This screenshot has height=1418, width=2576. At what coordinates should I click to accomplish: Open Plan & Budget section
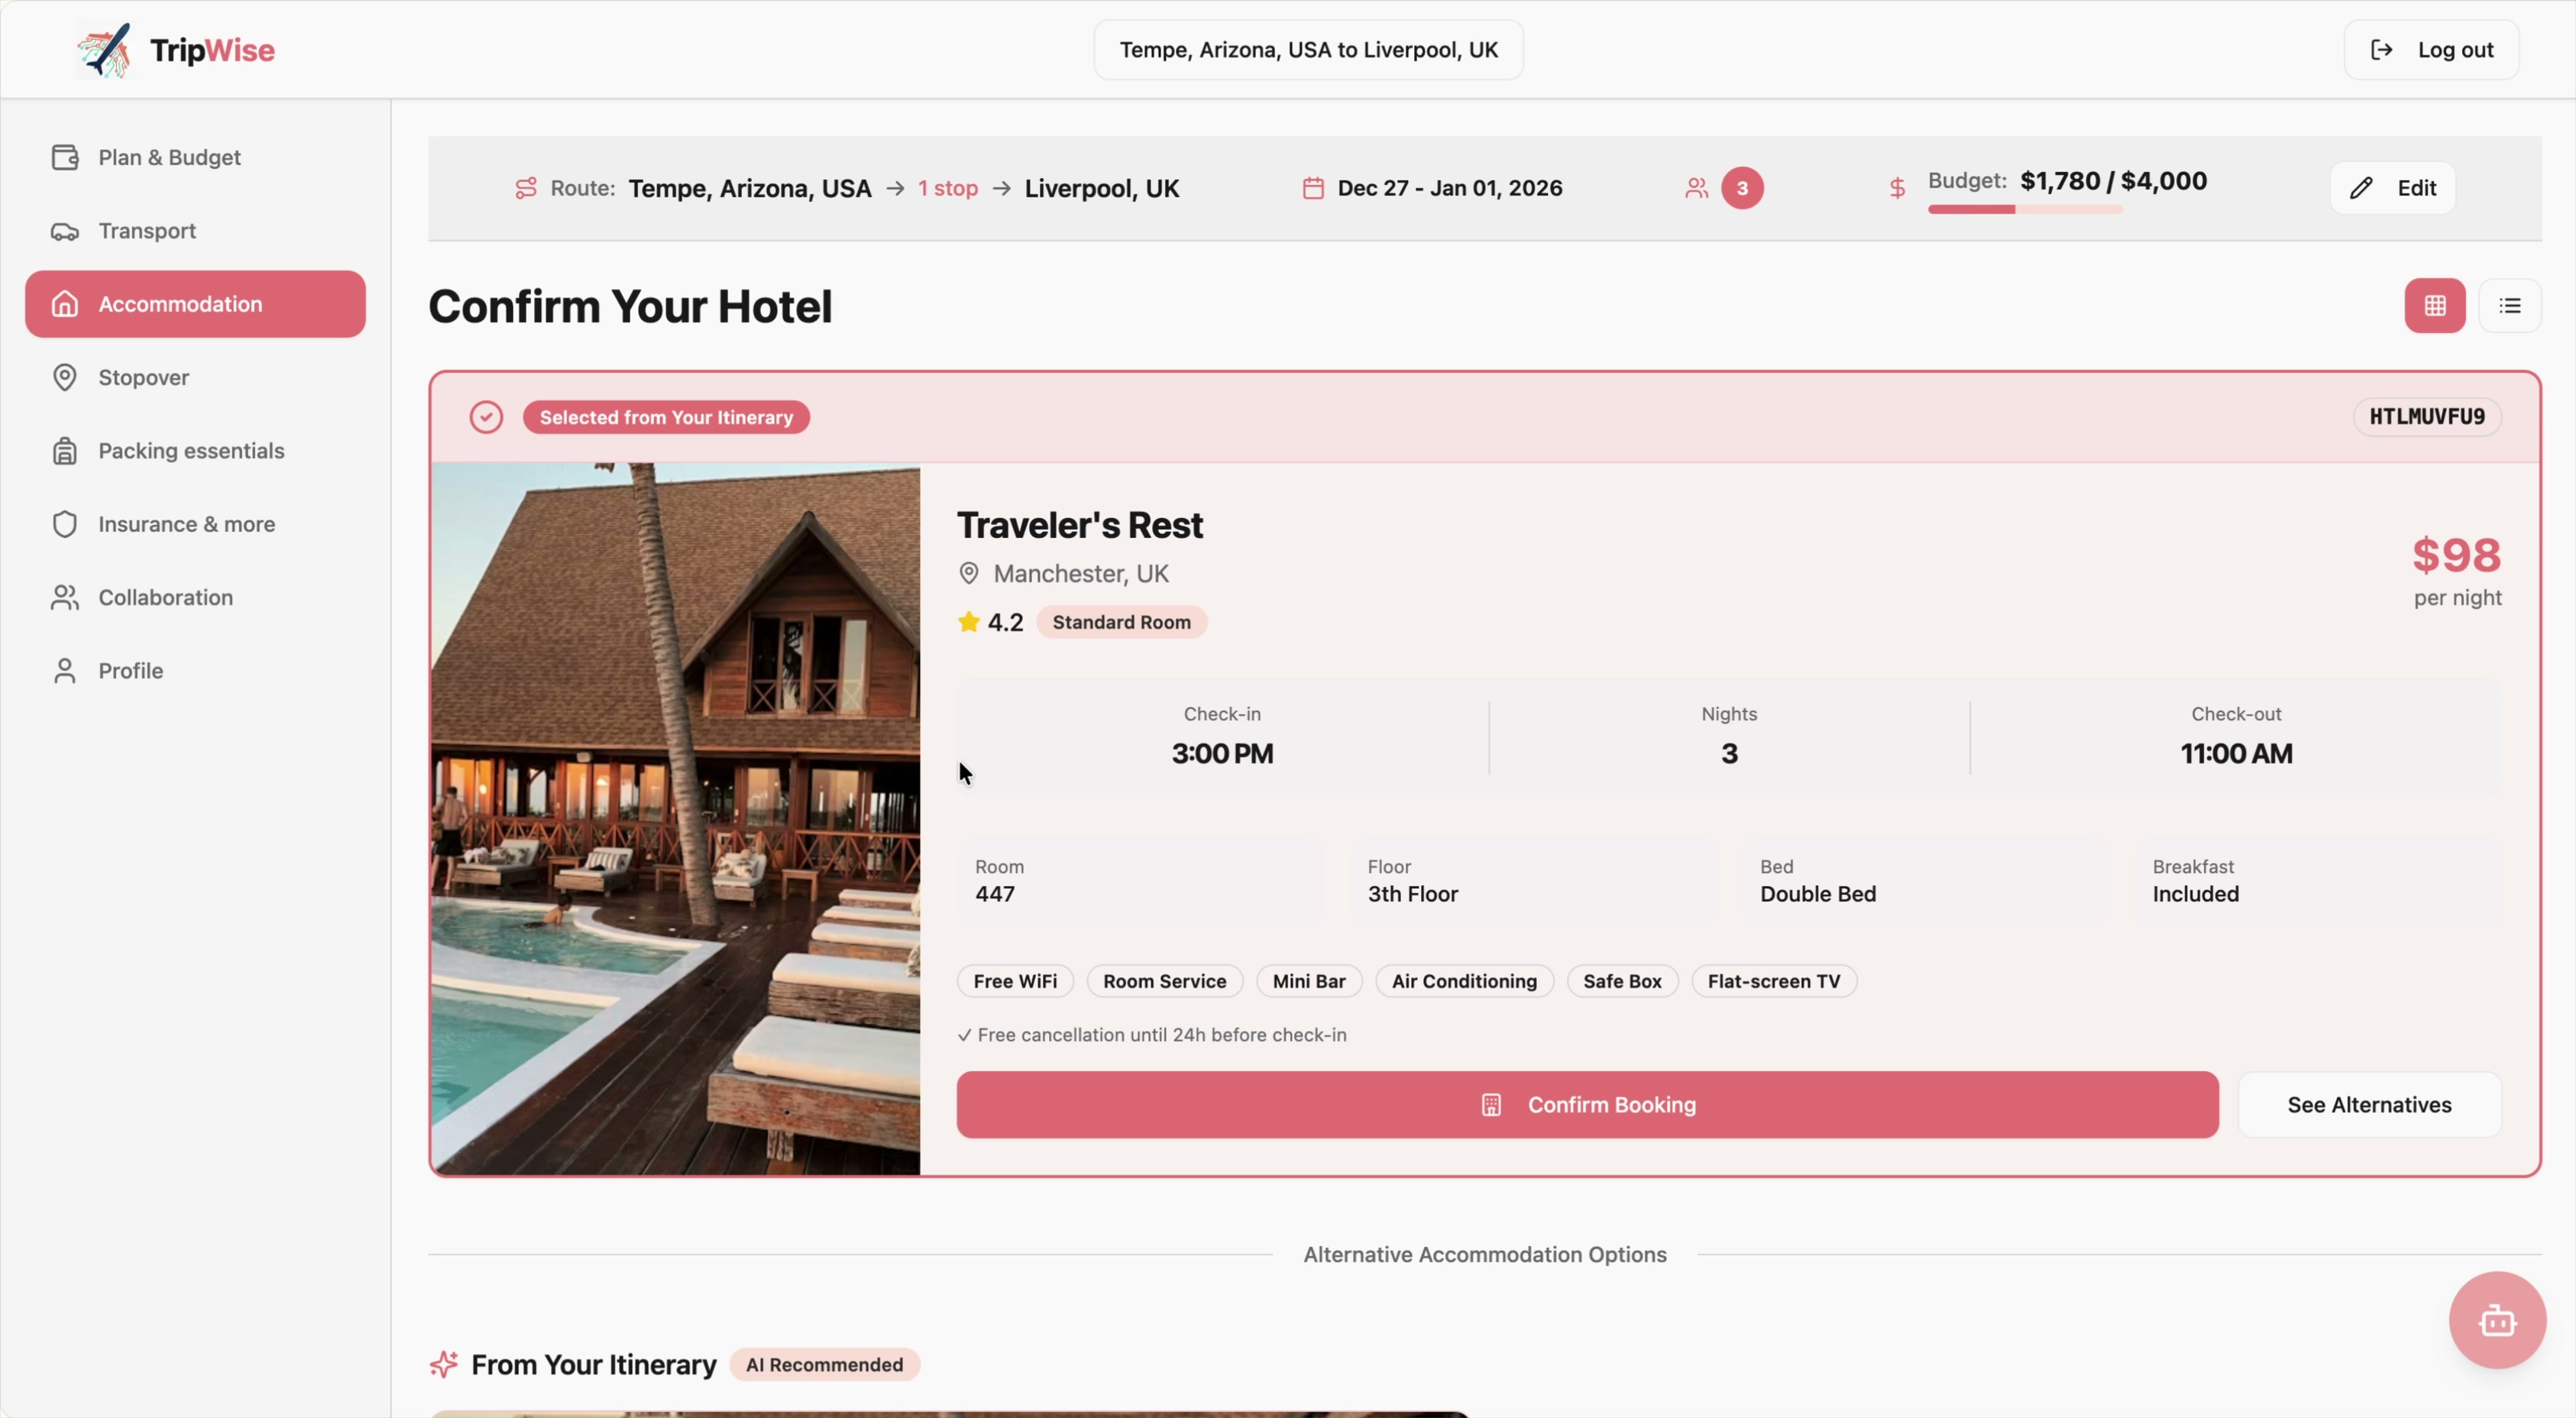pyautogui.click(x=195, y=157)
